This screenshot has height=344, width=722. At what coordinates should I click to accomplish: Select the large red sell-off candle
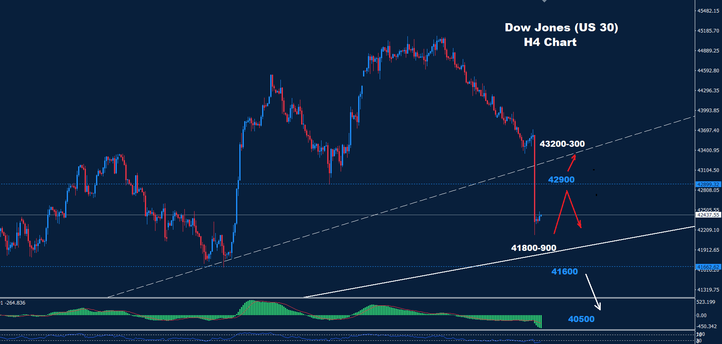(534, 179)
